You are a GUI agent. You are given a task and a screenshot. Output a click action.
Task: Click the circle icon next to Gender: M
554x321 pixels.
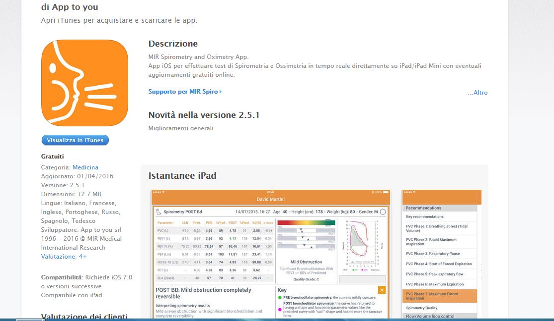pyautogui.click(x=383, y=212)
